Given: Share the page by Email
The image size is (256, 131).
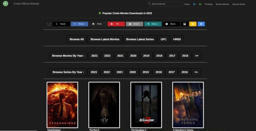Looking at the screenshot, I should tap(134, 24).
